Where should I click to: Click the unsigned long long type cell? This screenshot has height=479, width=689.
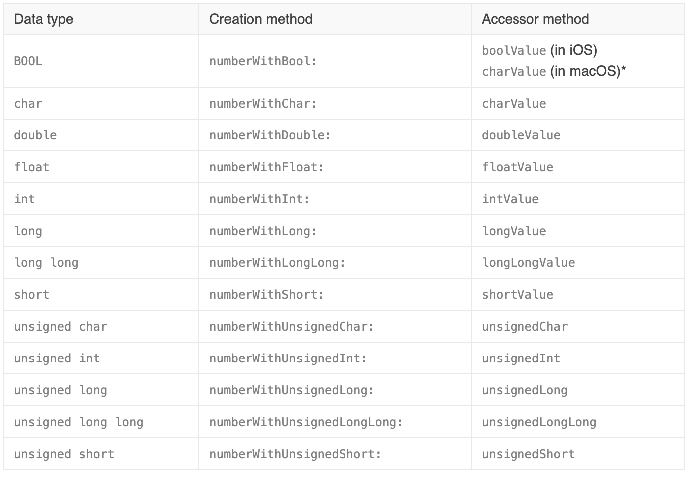click(x=78, y=422)
